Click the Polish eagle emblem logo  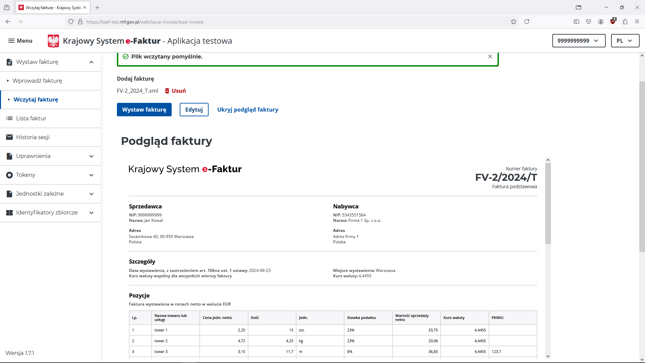[x=53, y=41]
